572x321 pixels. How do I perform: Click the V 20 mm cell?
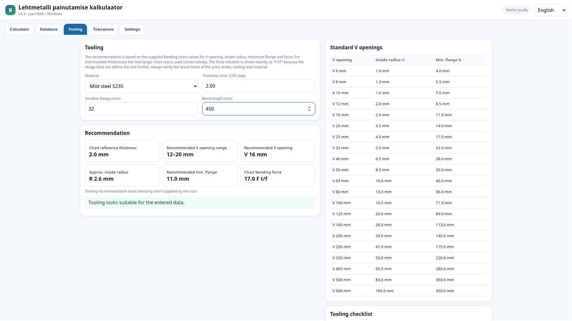352,126
